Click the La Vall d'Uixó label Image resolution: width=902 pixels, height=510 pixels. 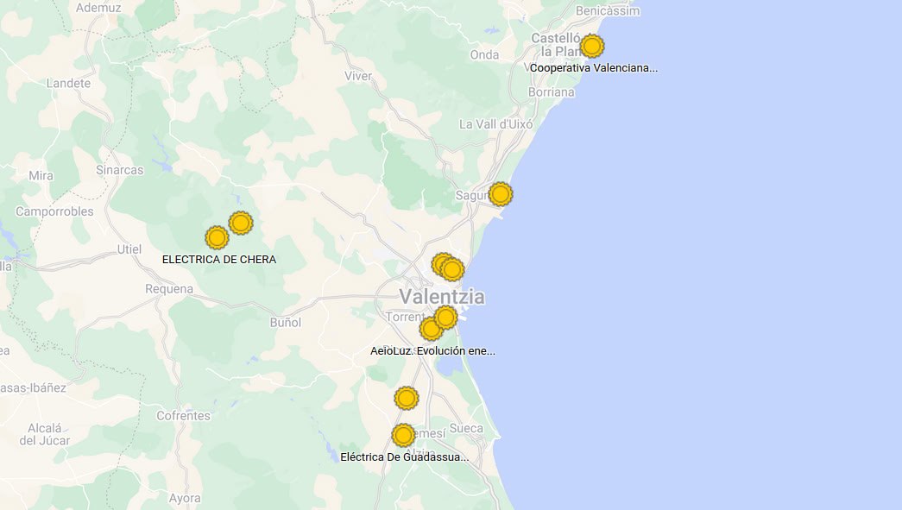coord(495,124)
